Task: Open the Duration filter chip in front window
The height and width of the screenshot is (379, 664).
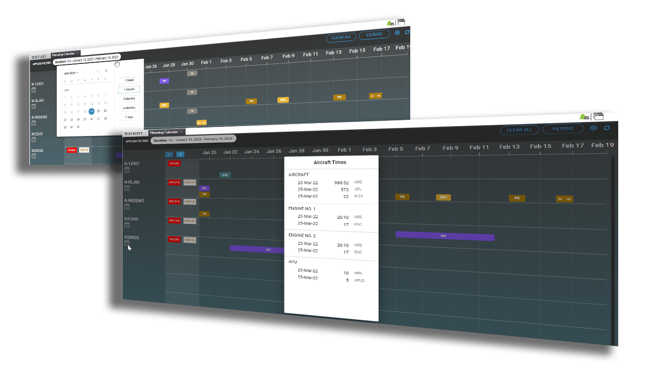Action: (x=193, y=139)
